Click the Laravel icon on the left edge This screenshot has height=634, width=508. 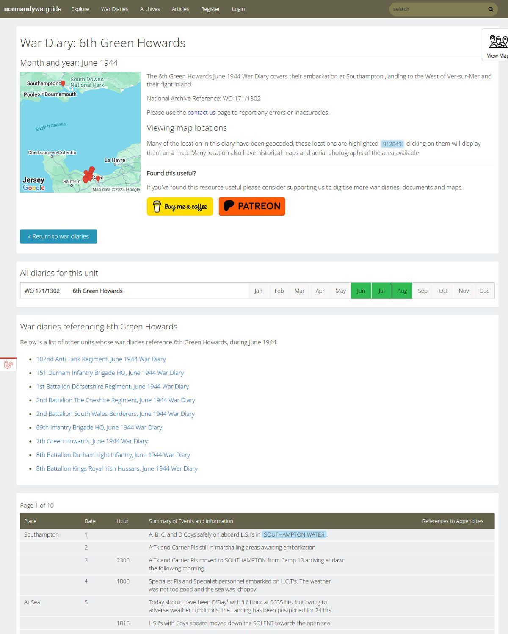[x=8, y=363]
